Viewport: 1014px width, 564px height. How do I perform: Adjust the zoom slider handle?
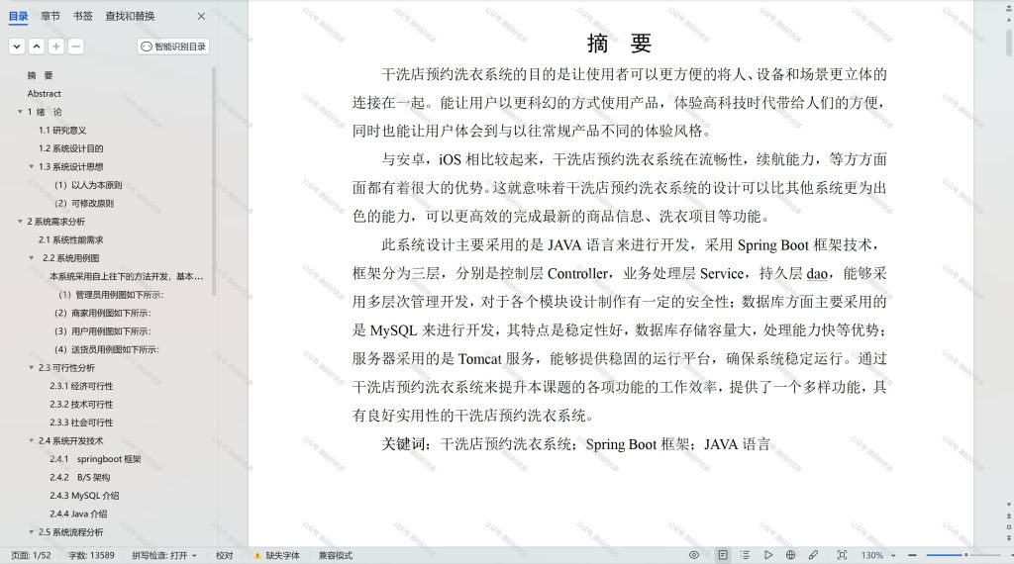966,555
